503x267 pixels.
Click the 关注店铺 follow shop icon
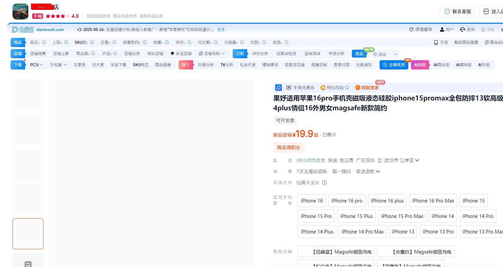(x=172, y=54)
